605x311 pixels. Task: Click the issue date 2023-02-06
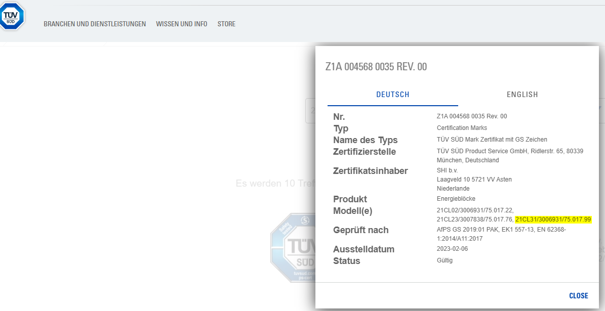(x=452, y=249)
